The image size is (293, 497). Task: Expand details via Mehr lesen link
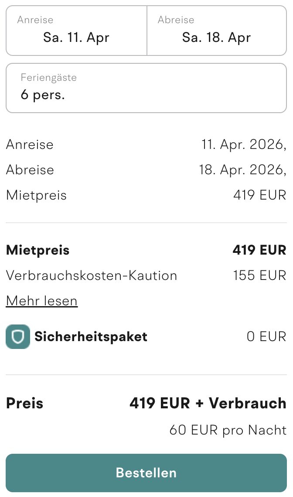point(41,300)
